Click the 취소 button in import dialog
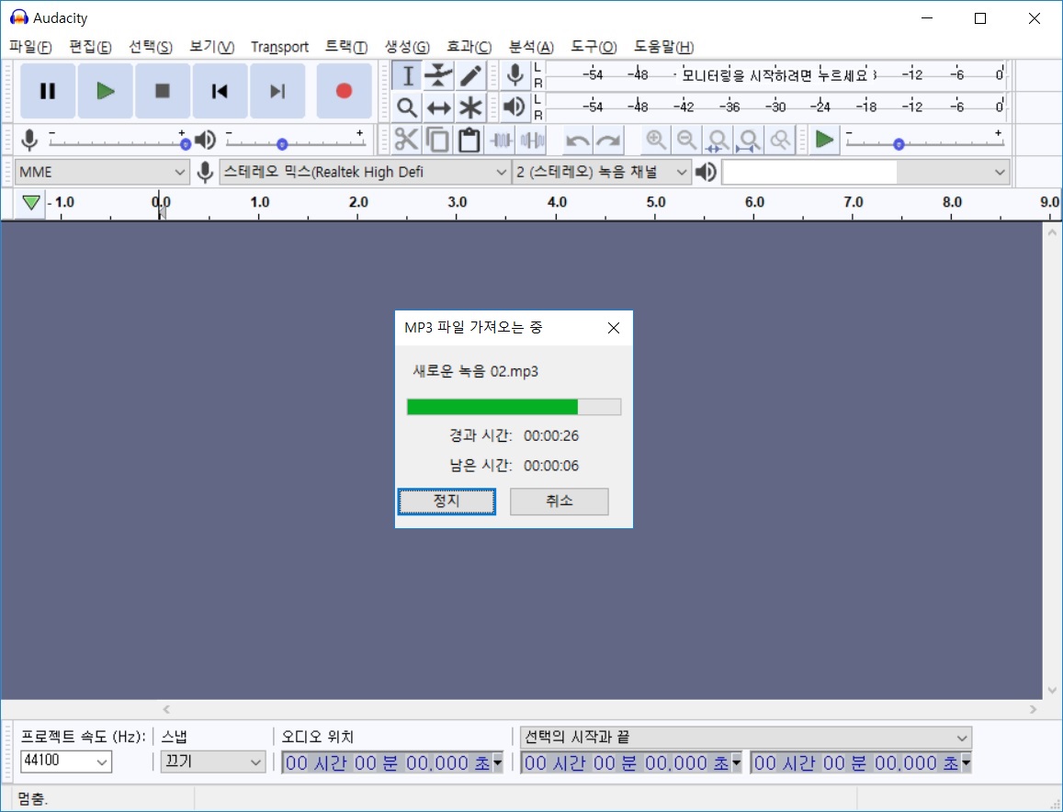 [x=560, y=502]
